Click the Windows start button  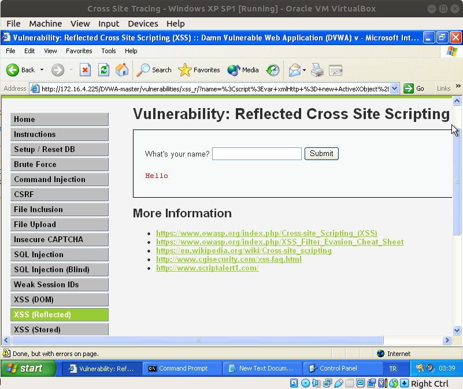click(28, 368)
